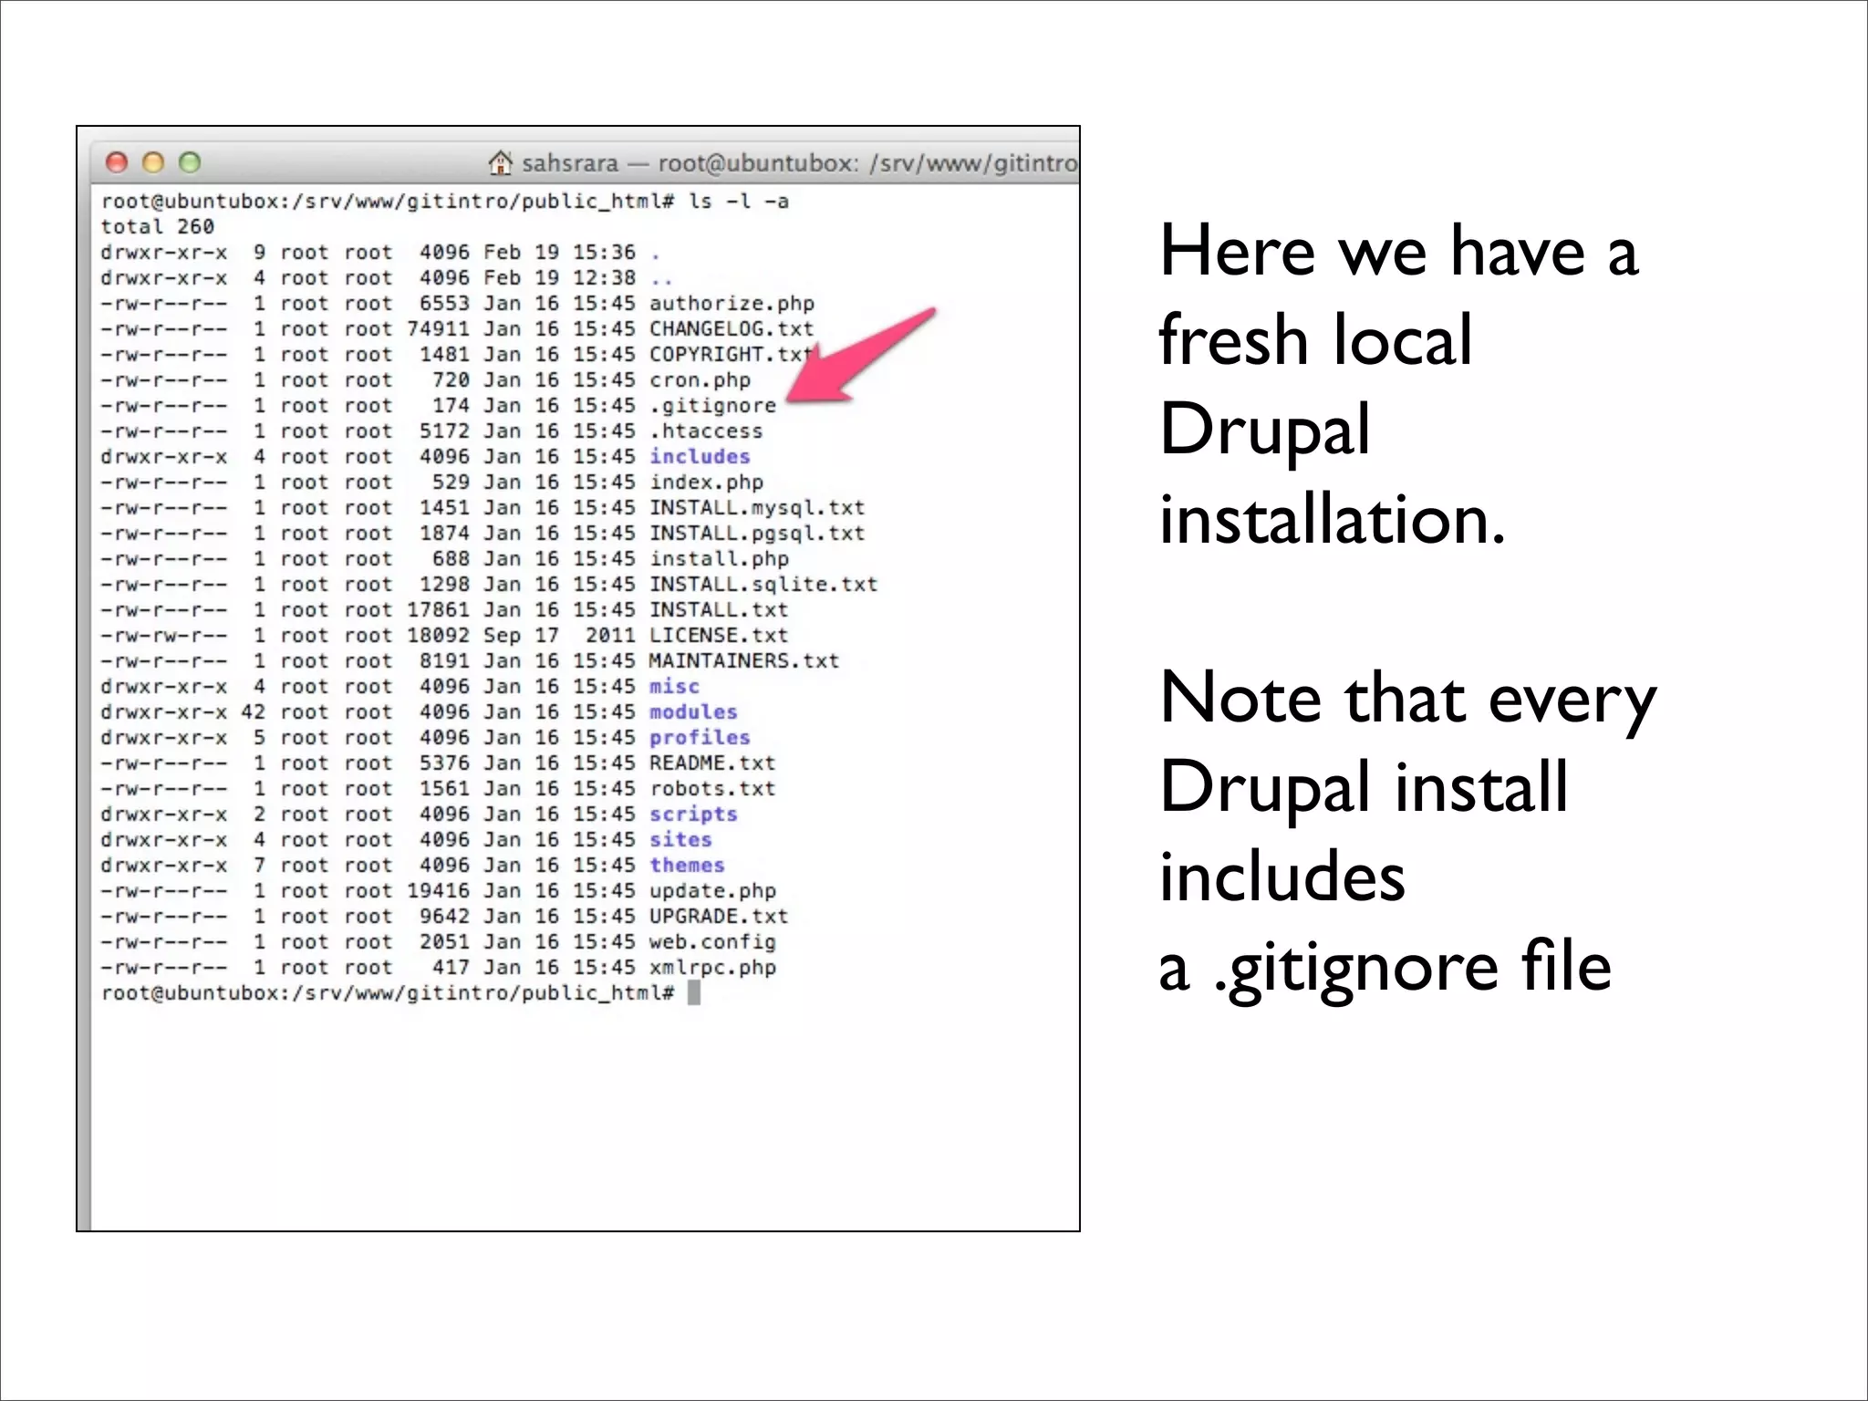Screen dimensions: 1868x1401
Task: Click the blue 'modules' directory name
Action: [x=693, y=711]
